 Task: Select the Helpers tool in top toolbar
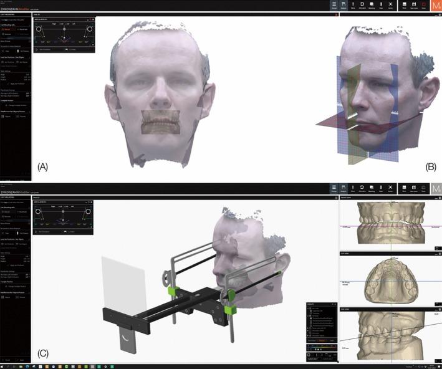pyautogui.click(x=344, y=6)
